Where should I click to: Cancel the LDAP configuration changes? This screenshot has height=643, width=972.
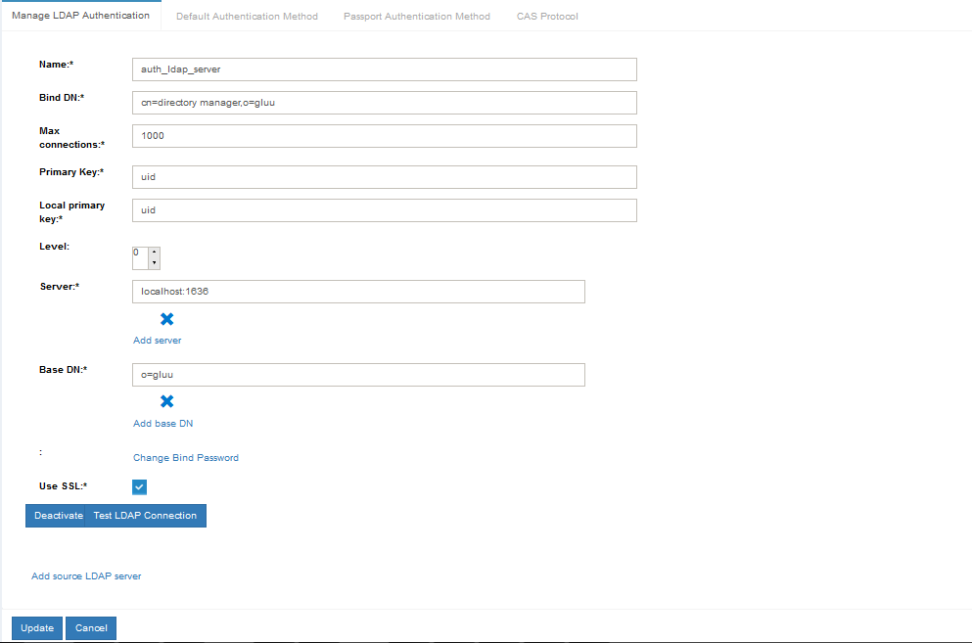90,627
